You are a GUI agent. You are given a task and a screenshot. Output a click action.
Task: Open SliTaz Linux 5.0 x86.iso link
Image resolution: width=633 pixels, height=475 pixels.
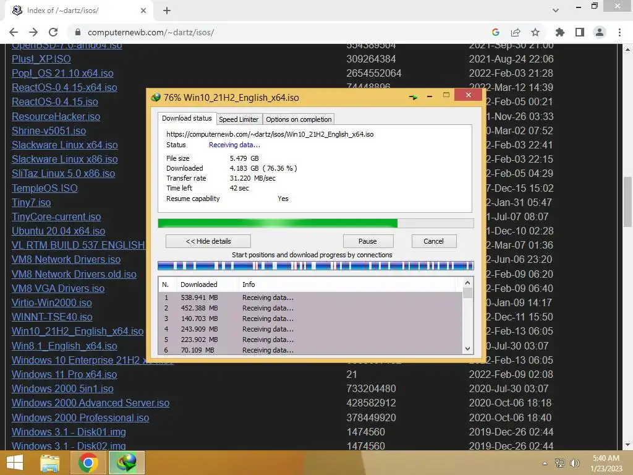pyautogui.click(x=64, y=173)
